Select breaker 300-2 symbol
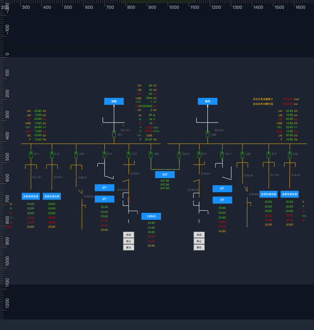 point(179,155)
